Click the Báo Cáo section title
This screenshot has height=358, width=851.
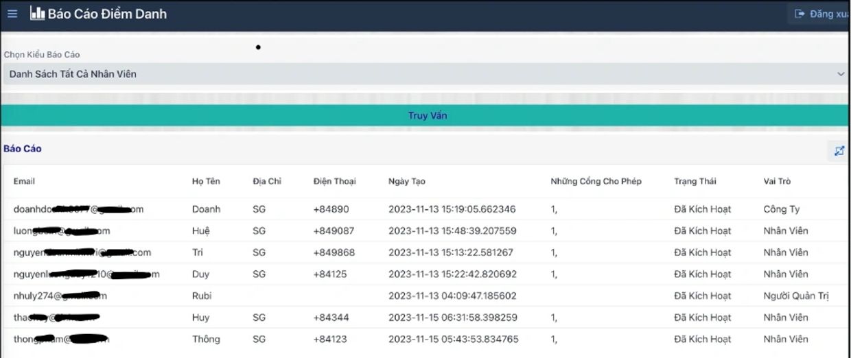coord(23,149)
